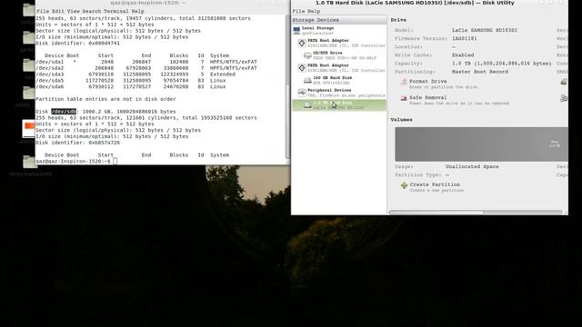Click the terminal window vertical scrollbar
The height and width of the screenshot is (327, 582).
coord(287,87)
